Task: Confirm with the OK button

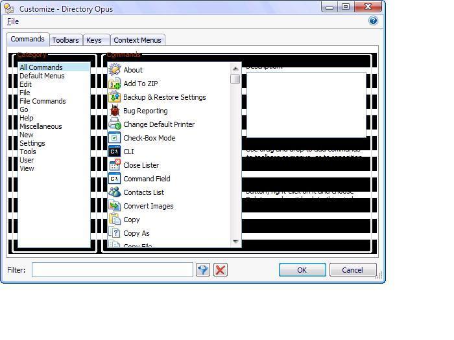Action: [x=302, y=270]
